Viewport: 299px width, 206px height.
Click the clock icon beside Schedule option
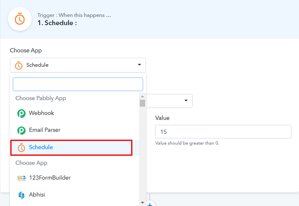click(x=21, y=147)
